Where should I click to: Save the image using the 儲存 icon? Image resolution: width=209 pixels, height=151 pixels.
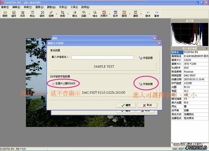point(14,14)
